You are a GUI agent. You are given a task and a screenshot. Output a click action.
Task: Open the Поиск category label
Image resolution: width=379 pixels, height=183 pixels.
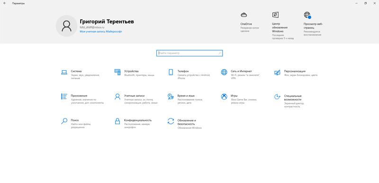pyautogui.click(x=75, y=120)
